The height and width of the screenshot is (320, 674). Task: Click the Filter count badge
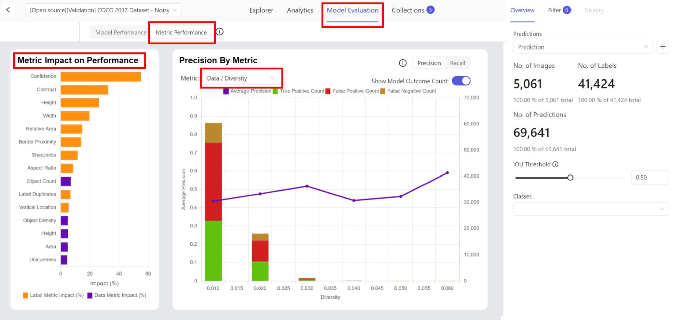[567, 10]
